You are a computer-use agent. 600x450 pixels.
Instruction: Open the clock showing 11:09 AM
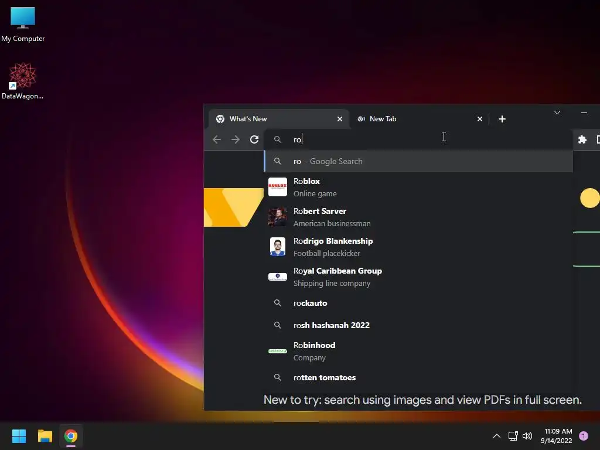(557, 436)
